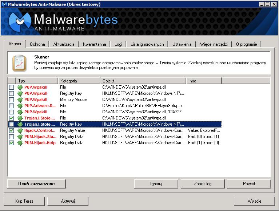Click the 'Bad: (1) Good: (0)' cell
Screen dimensions: 279x211
coord(203,143)
